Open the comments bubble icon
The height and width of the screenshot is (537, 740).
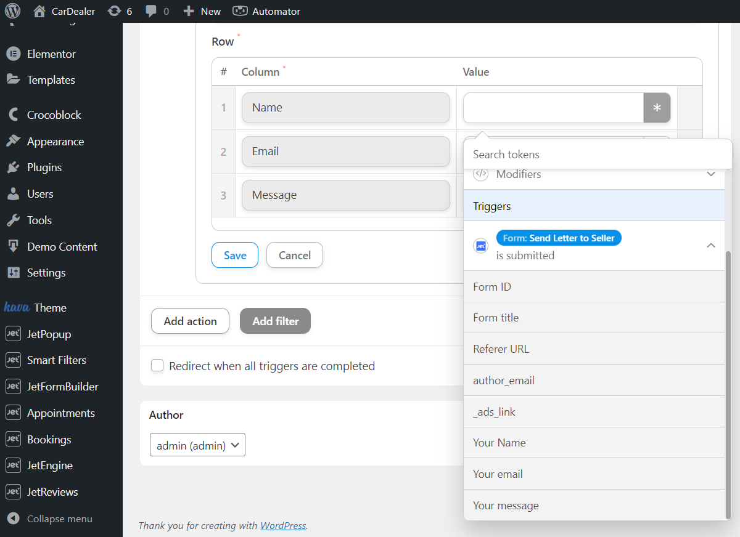tap(151, 11)
